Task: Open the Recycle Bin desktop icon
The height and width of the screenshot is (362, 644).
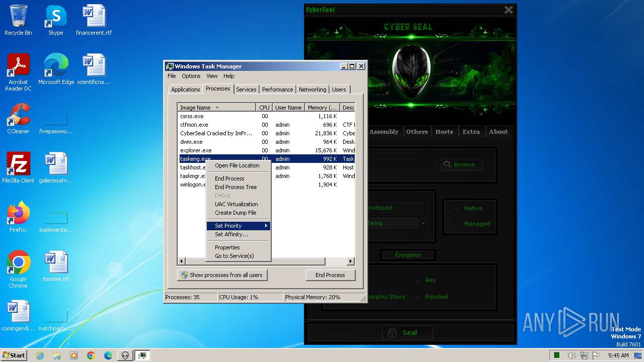Action: [x=18, y=20]
